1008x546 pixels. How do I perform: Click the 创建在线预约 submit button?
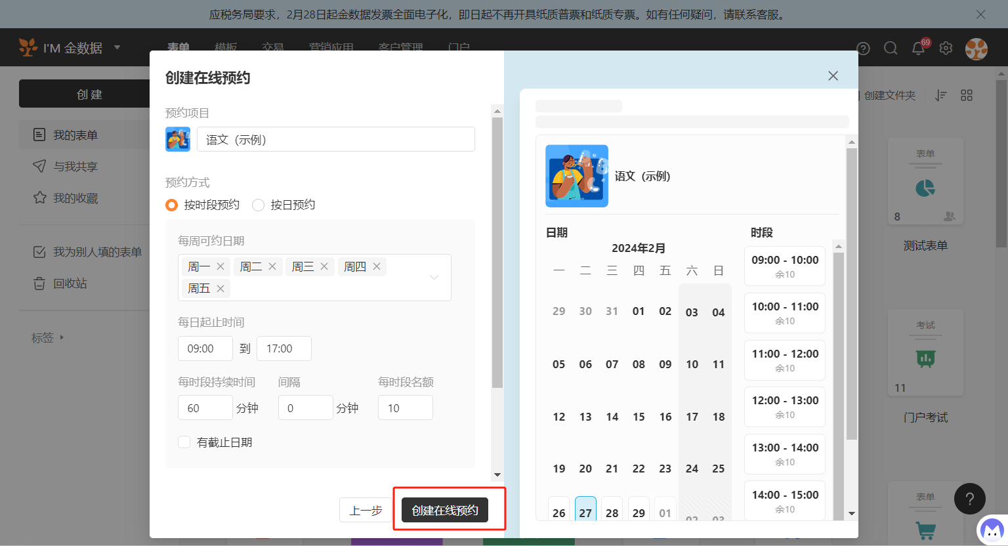point(445,510)
